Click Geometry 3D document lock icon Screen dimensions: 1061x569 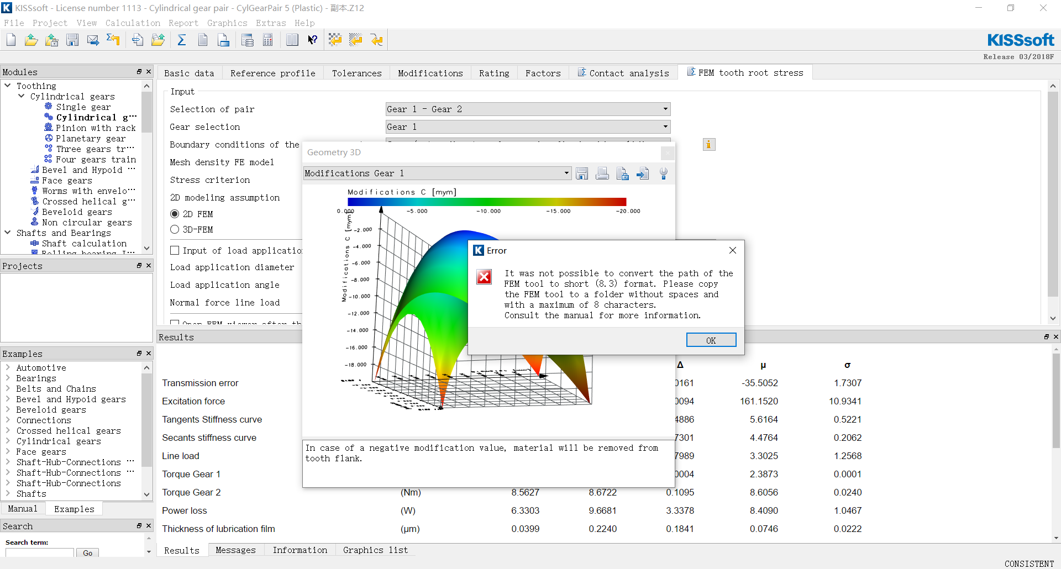pos(623,174)
